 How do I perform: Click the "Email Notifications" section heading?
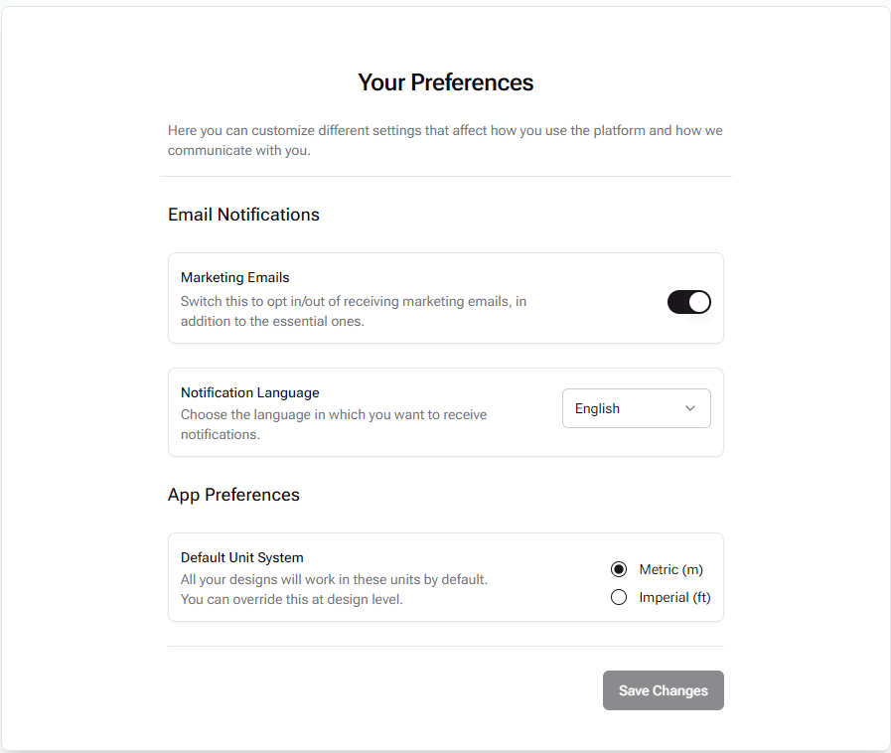243,215
